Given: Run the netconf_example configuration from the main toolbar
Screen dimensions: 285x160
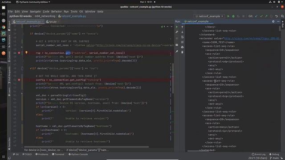Looking at the screenshot, I should click(228, 16).
